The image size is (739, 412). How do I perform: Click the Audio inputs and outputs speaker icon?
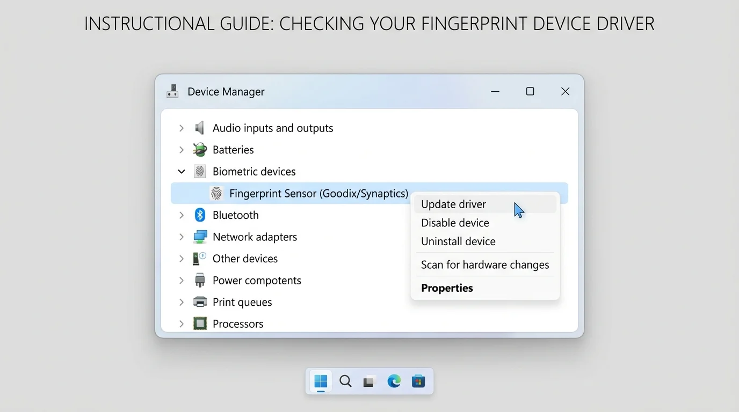click(x=200, y=128)
